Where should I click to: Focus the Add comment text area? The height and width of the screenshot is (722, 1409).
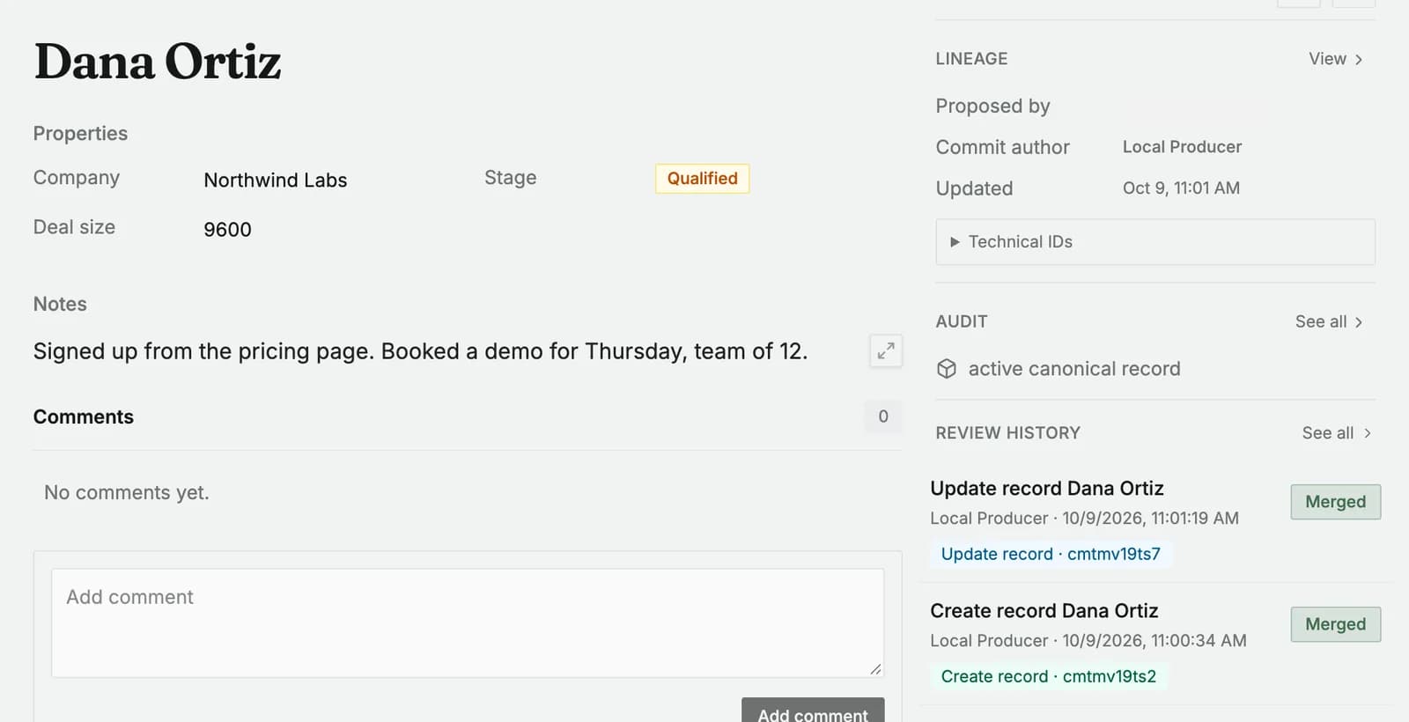[468, 623]
